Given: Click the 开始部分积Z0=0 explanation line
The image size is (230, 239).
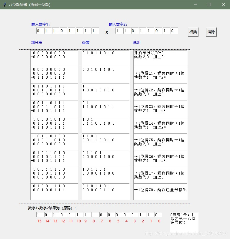Looking at the screenshot, I should [149, 53].
